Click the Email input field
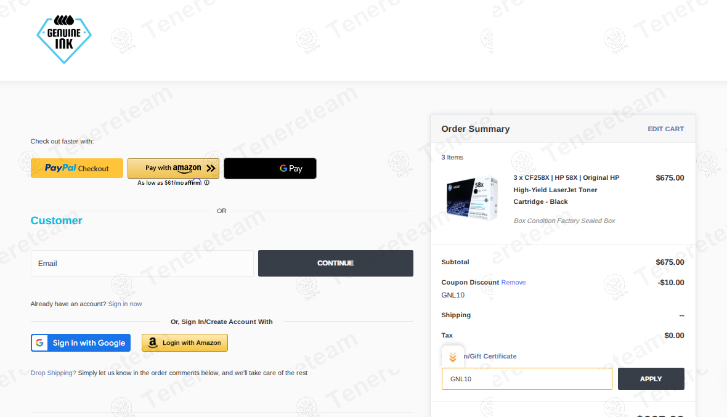 click(x=142, y=263)
